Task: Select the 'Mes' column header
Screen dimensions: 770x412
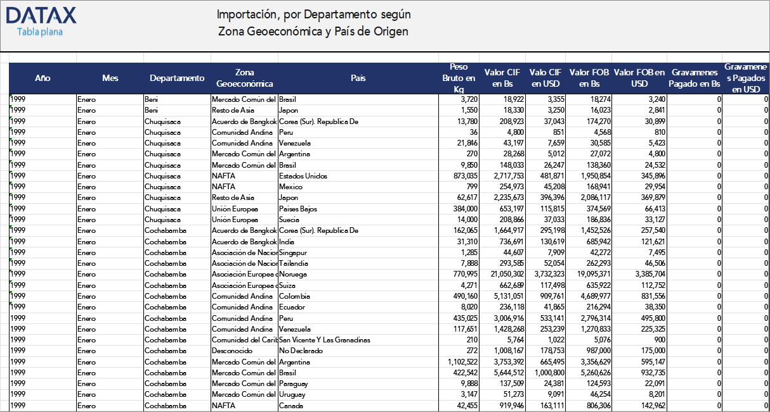Action: pyautogui.click(x=110, y=78)
